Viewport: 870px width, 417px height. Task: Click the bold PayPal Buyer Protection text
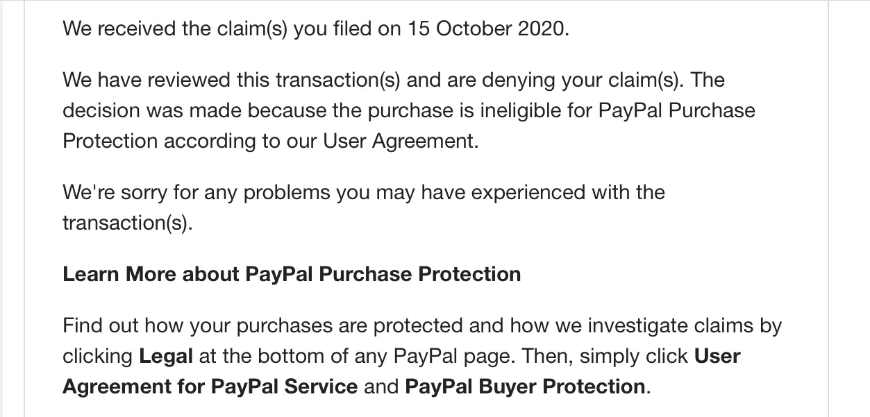point(525,386)
